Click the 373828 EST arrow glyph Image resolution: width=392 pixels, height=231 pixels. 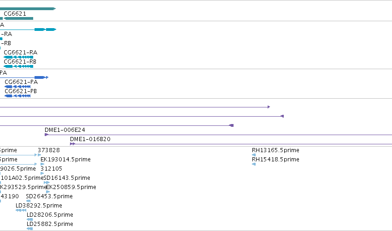(39, 155)
